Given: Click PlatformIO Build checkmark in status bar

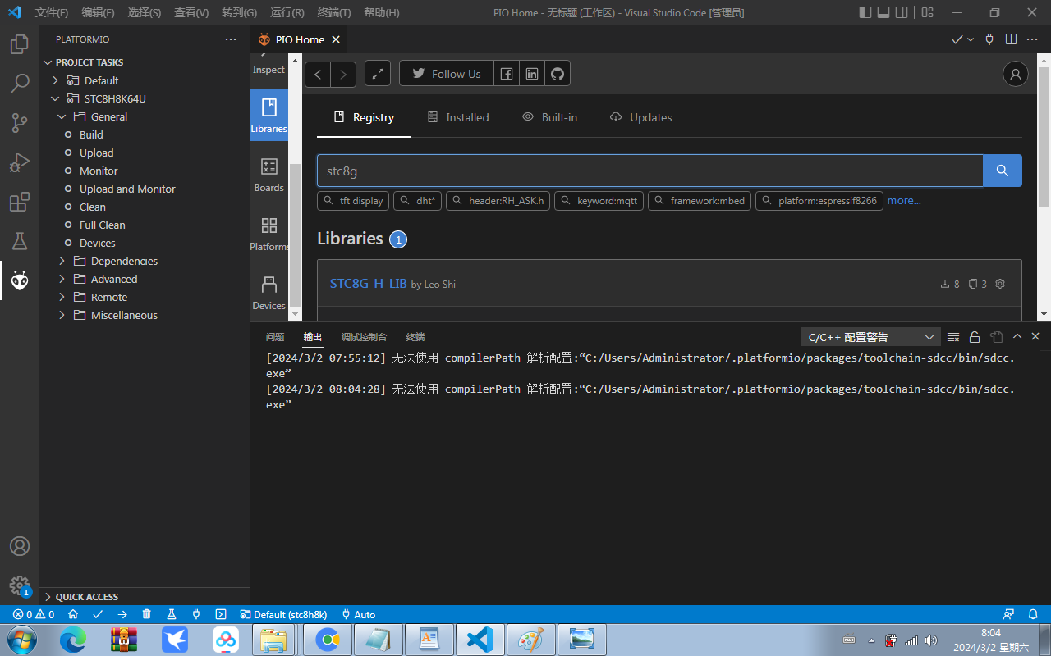Looking at the screenshot, I should pos(98,614).
